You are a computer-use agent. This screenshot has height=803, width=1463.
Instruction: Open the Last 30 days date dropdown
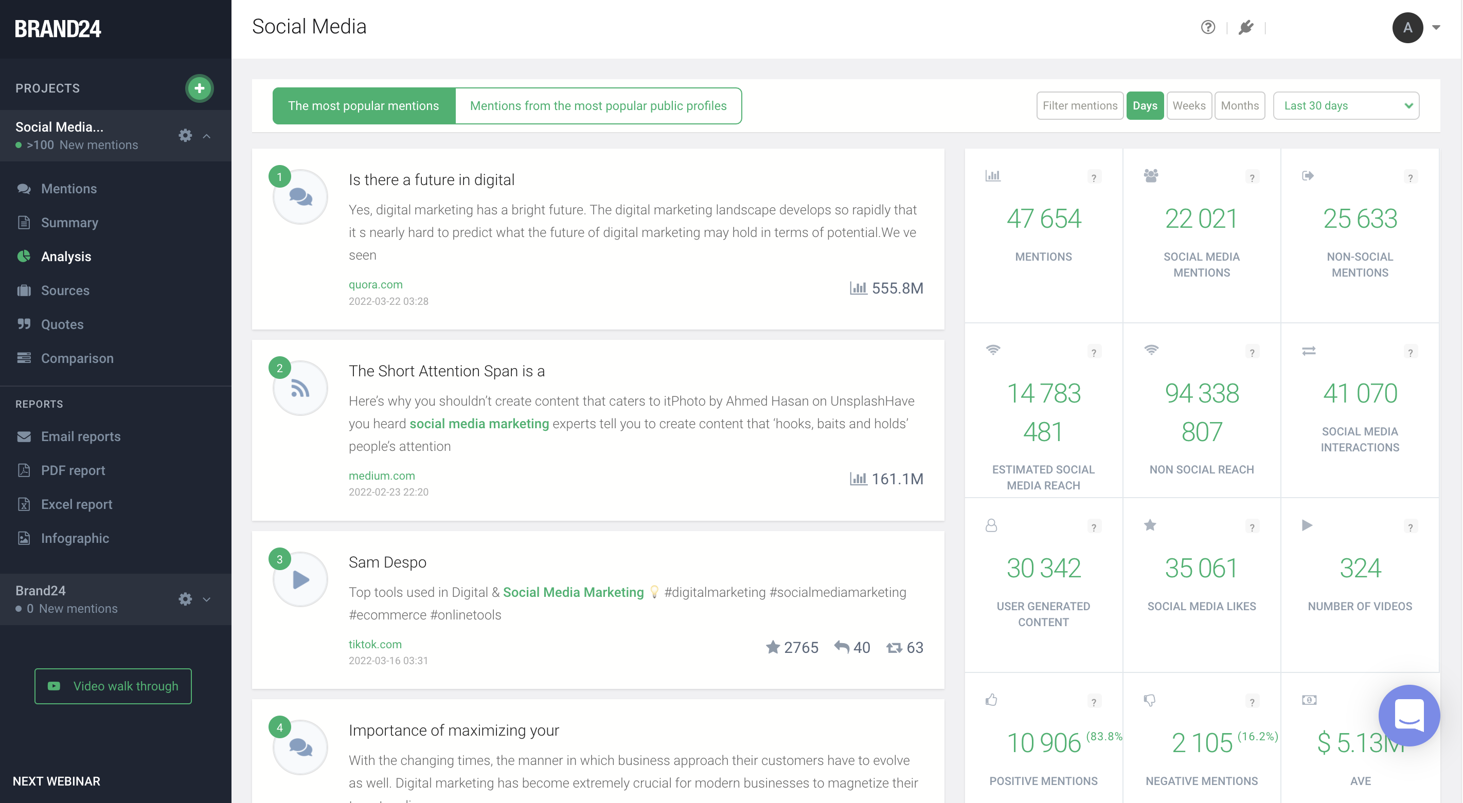(x=1346, y=105)
